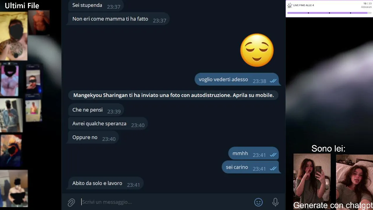This screenshot has width=373, height=210.
Task: Open the top tattooed chest thumbnail under Ultimi File
Action: click(x=14, y=36)
